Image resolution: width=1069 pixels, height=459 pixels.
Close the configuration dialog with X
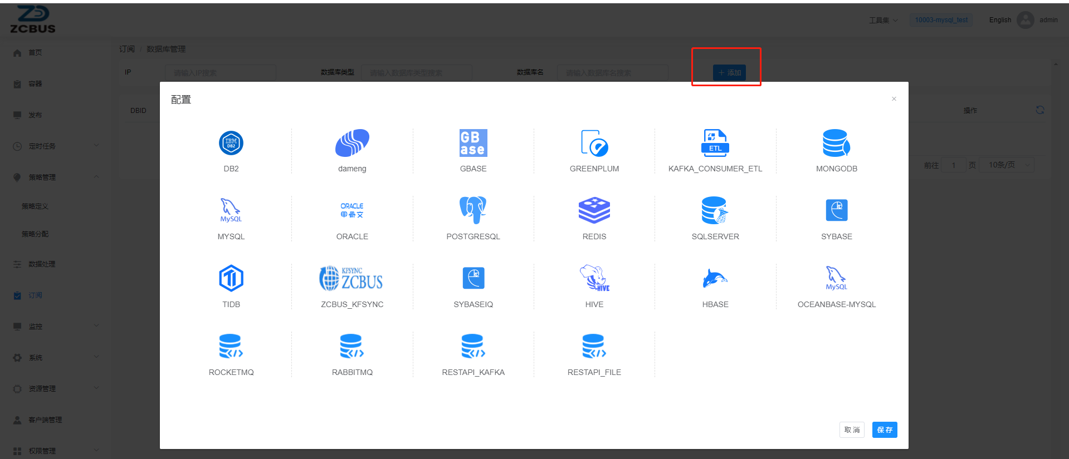894,99
